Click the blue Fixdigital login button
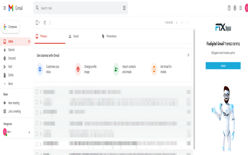 tap(223, 65)
